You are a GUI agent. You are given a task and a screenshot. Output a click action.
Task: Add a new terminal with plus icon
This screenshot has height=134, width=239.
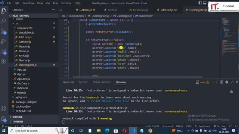pyautogui.click(x=213, y=82)
